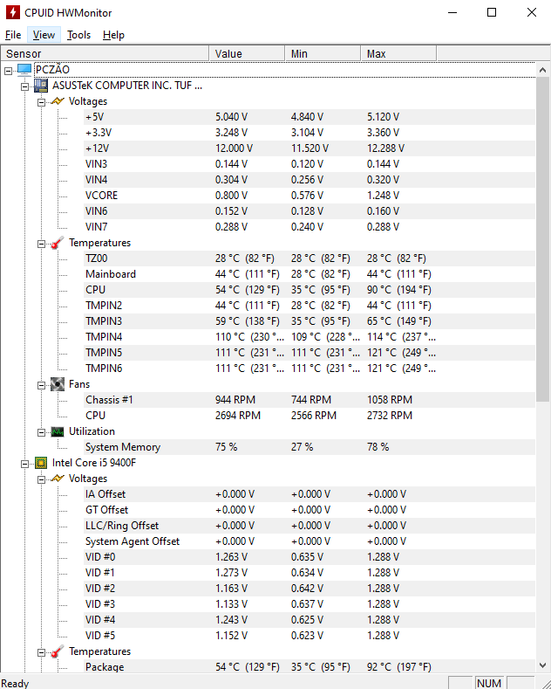This screenshot has height=689, width=551.
Task: Click the motherboard Voltages lightning icon
Action: (58, 101)
